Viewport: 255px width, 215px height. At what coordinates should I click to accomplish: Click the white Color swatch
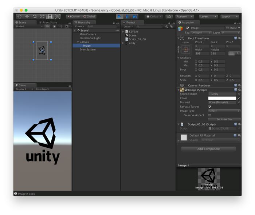pyautogui.click(x=222, y=98)
